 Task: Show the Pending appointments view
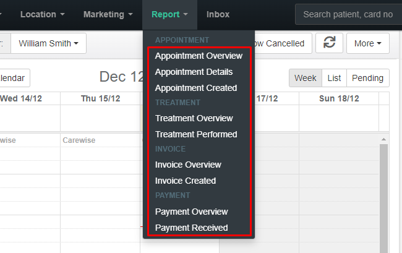coord(367,78)
